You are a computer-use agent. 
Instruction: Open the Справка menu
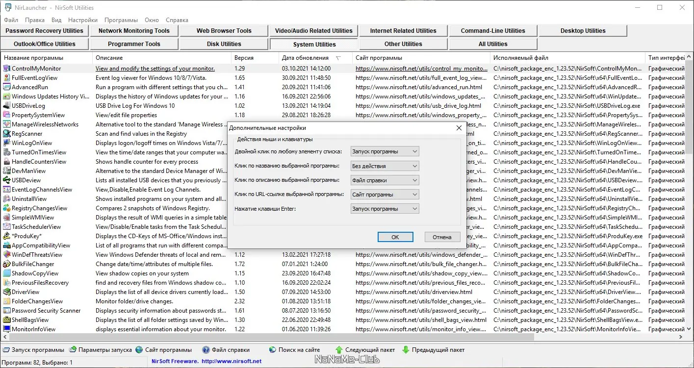(177, 20)
